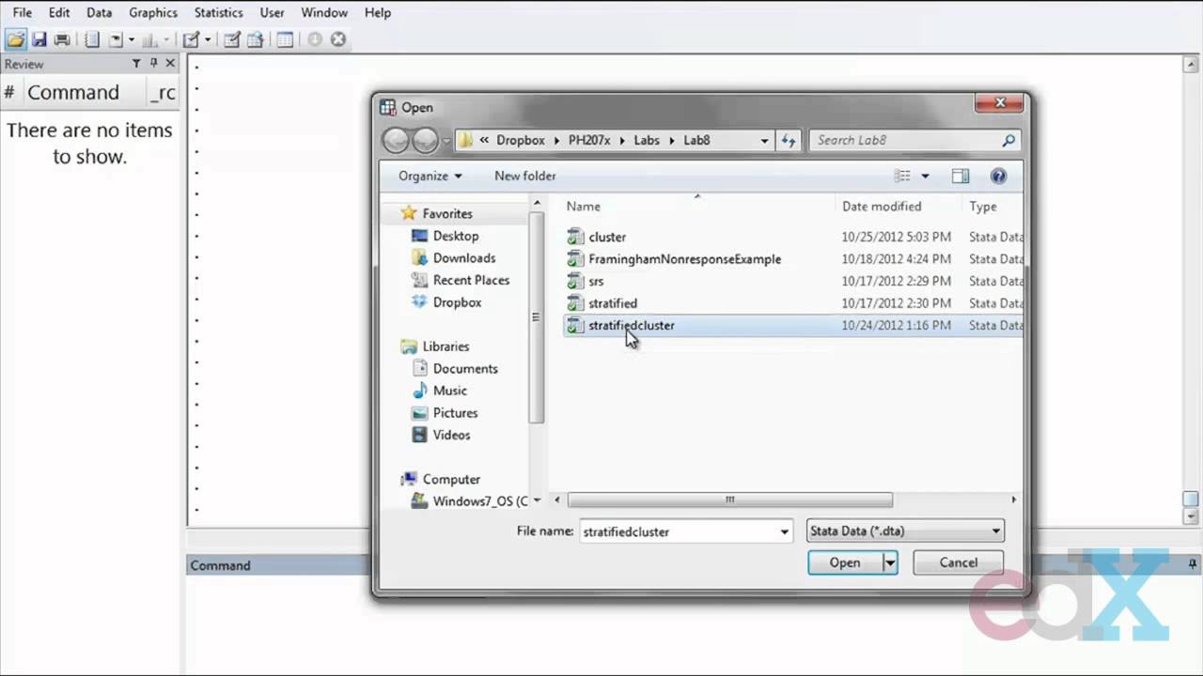Screen dimensions: 1203x676
Task: Click the Viewer icon in Stata toolbar
Action: tap(116, 39)
